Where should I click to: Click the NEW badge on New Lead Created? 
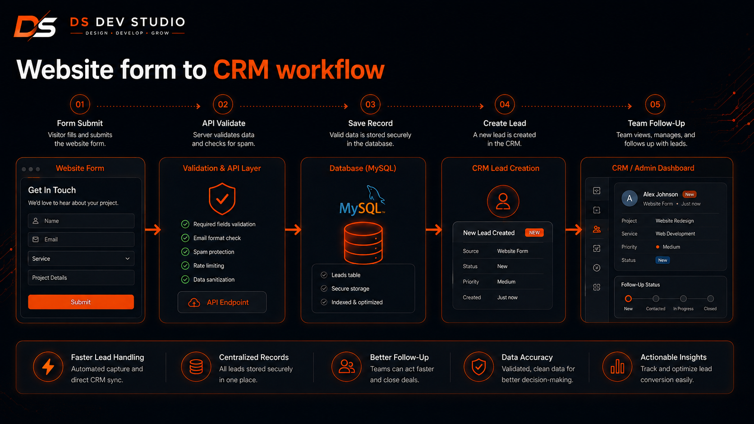[x=534, y=233]
